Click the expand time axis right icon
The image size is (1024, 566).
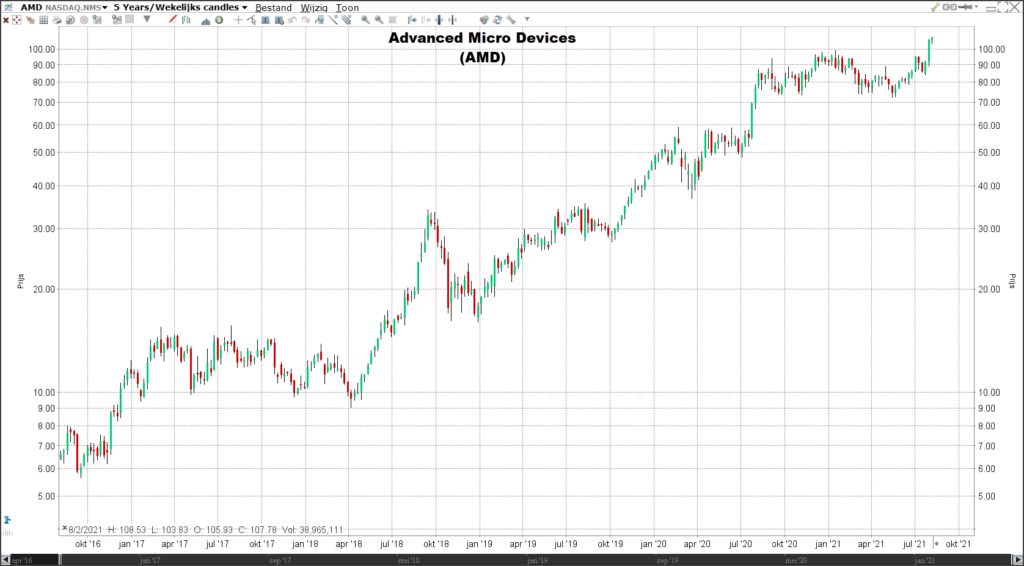tap(412, 20)
